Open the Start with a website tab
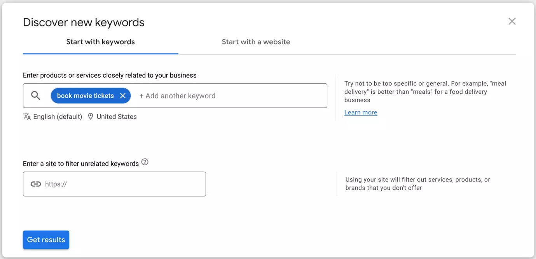Viewport: 536px width, 259px height. point(256,42)
